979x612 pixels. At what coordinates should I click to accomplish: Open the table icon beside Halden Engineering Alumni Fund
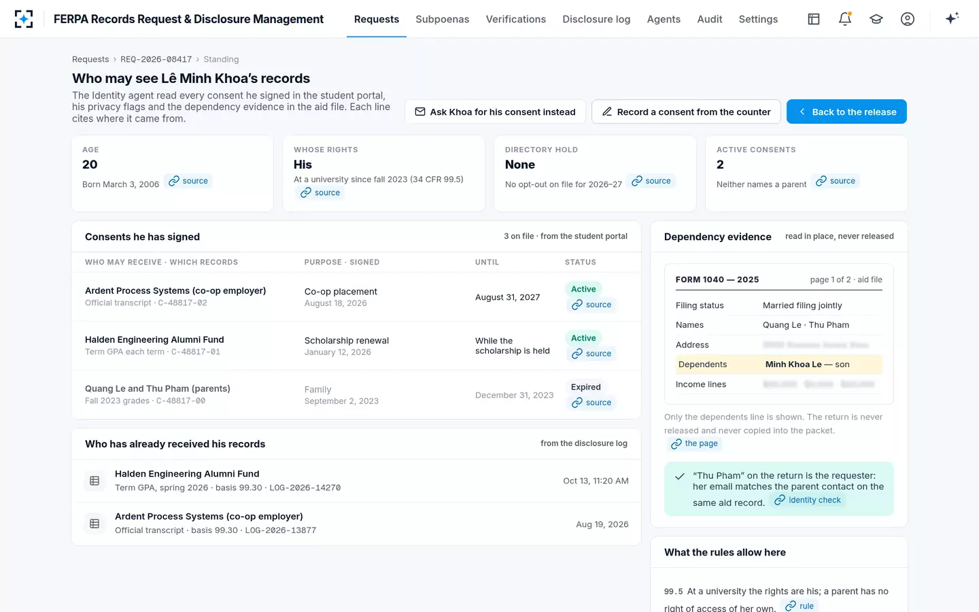pyautogui.click(x=95, y=481)
